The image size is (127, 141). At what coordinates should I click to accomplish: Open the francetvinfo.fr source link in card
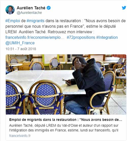[x=20, y=136]
